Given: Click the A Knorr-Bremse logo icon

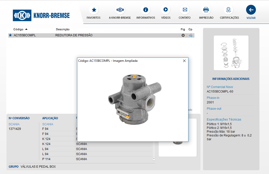Looking at the screenshot, I should [x=120, y=10].
